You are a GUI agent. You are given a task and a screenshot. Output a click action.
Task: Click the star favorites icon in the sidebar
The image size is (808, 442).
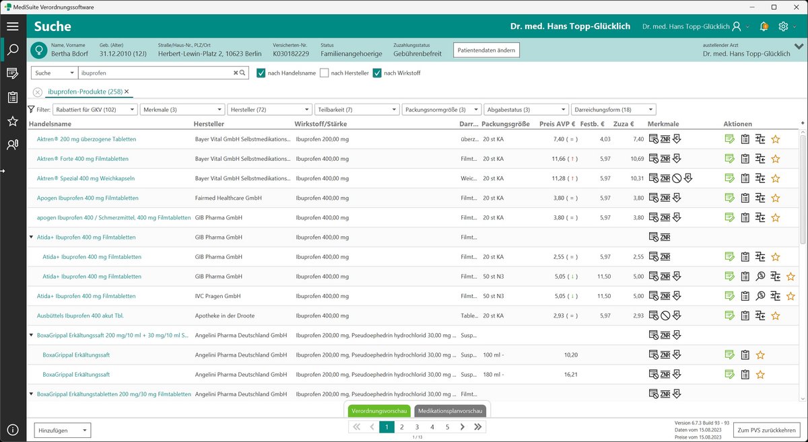12,121
